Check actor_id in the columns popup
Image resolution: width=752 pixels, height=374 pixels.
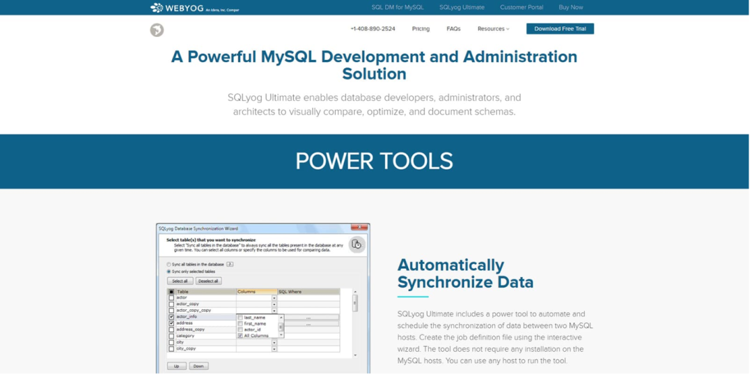pos(240,329)
